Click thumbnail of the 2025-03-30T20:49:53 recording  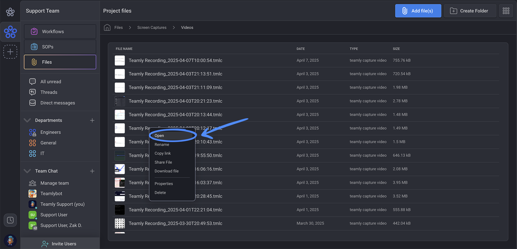click(120, 224)
